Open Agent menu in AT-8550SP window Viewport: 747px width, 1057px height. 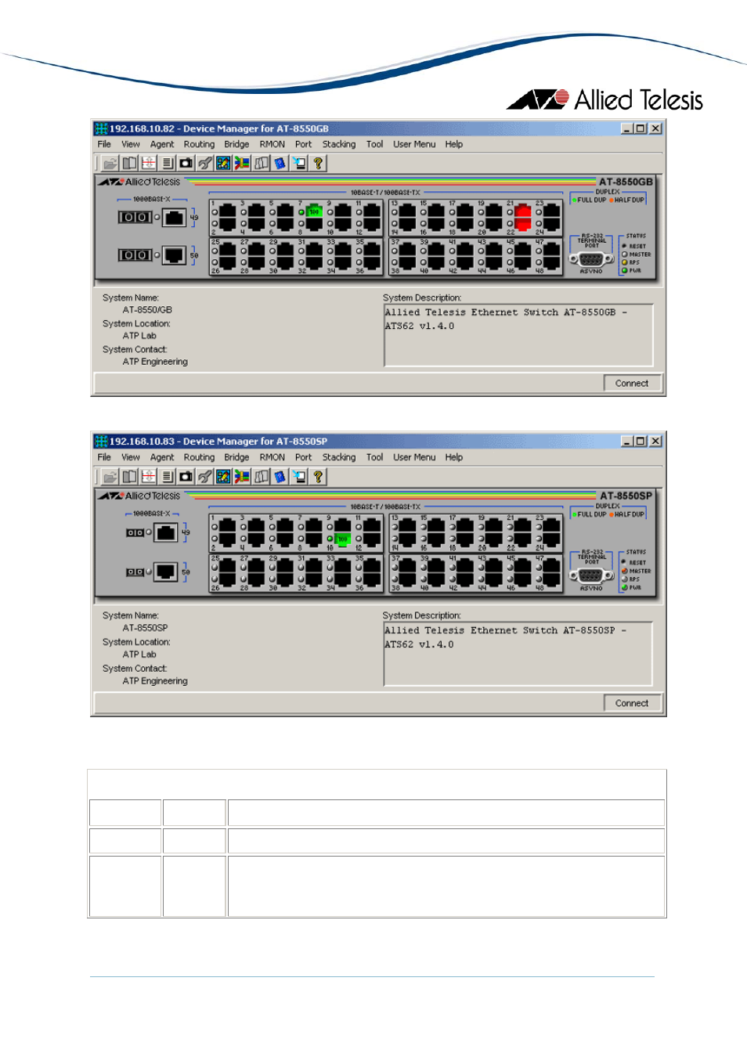pyautogui.click(x=162, y=457)
